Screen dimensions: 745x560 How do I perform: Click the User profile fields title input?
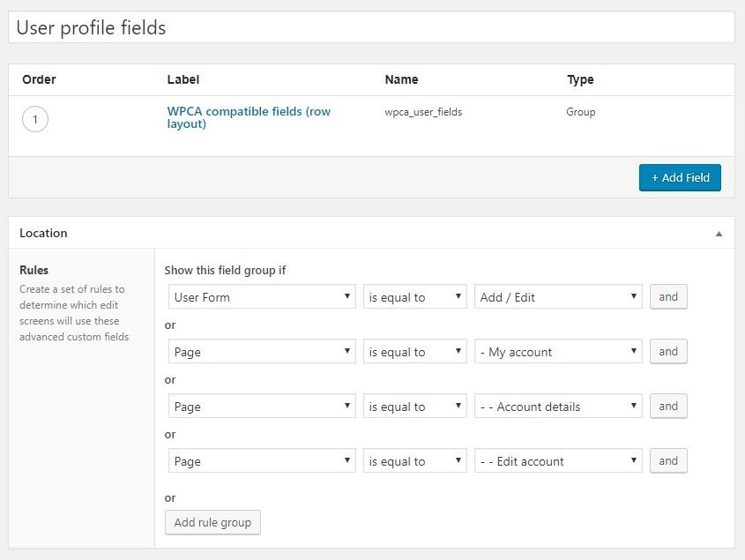pos(371,27)
